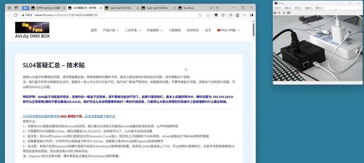This screenshot has height=163, width=364.
Task: Open the 下载服务 navigation link
Action: [174, 30]
